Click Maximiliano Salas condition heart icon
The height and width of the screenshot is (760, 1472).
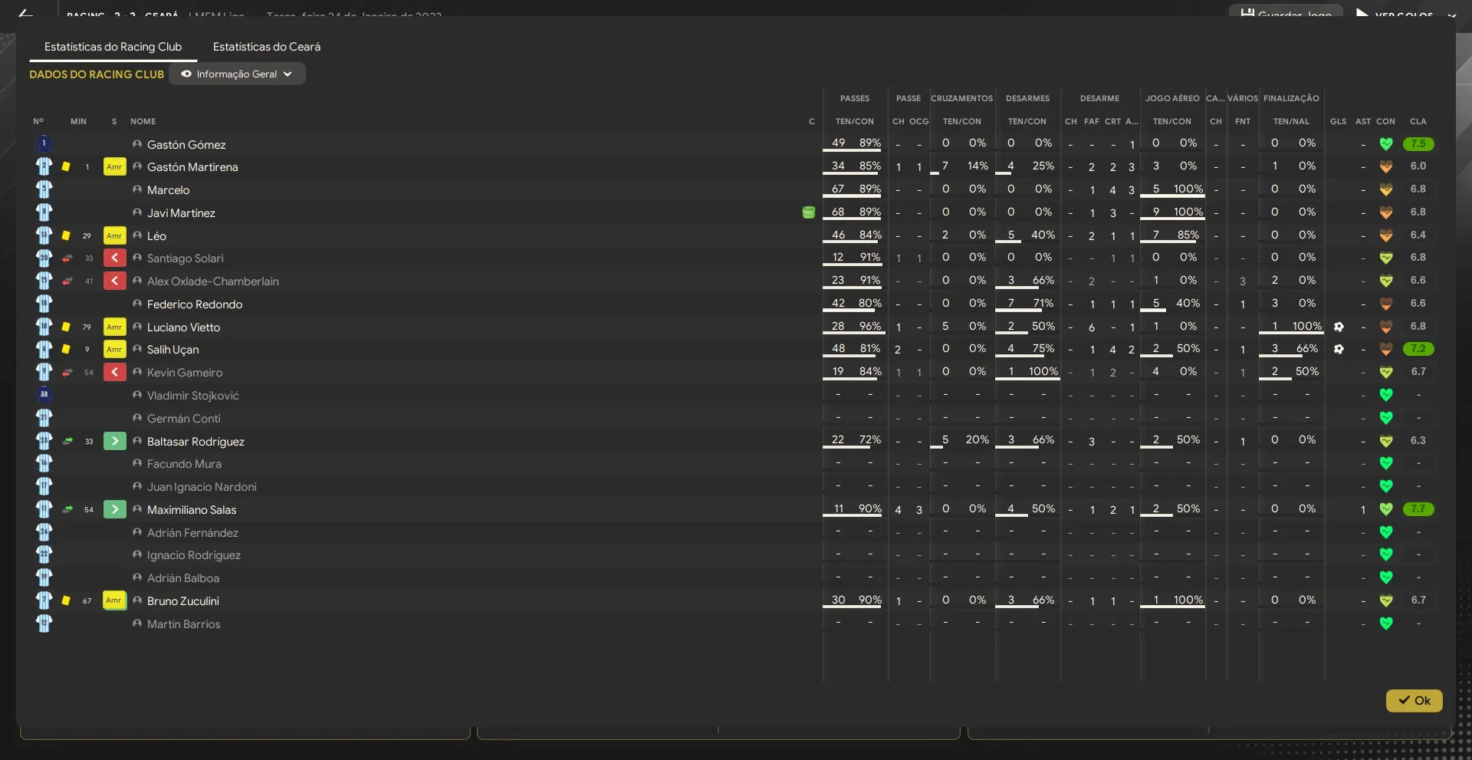[x=1386, y=509]
